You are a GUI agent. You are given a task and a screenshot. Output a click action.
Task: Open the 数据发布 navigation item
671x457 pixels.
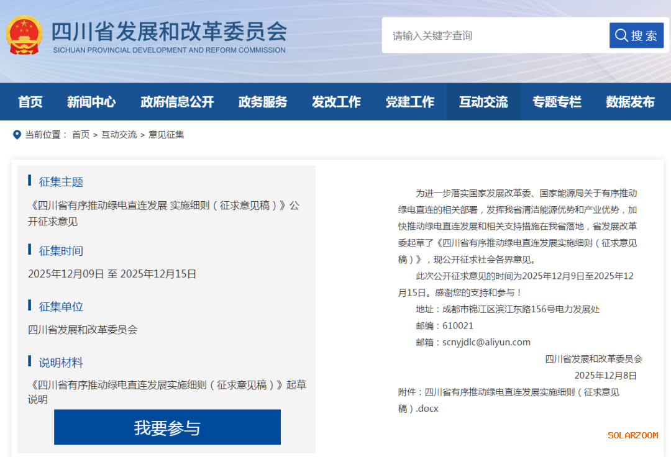tap(630, 102)
